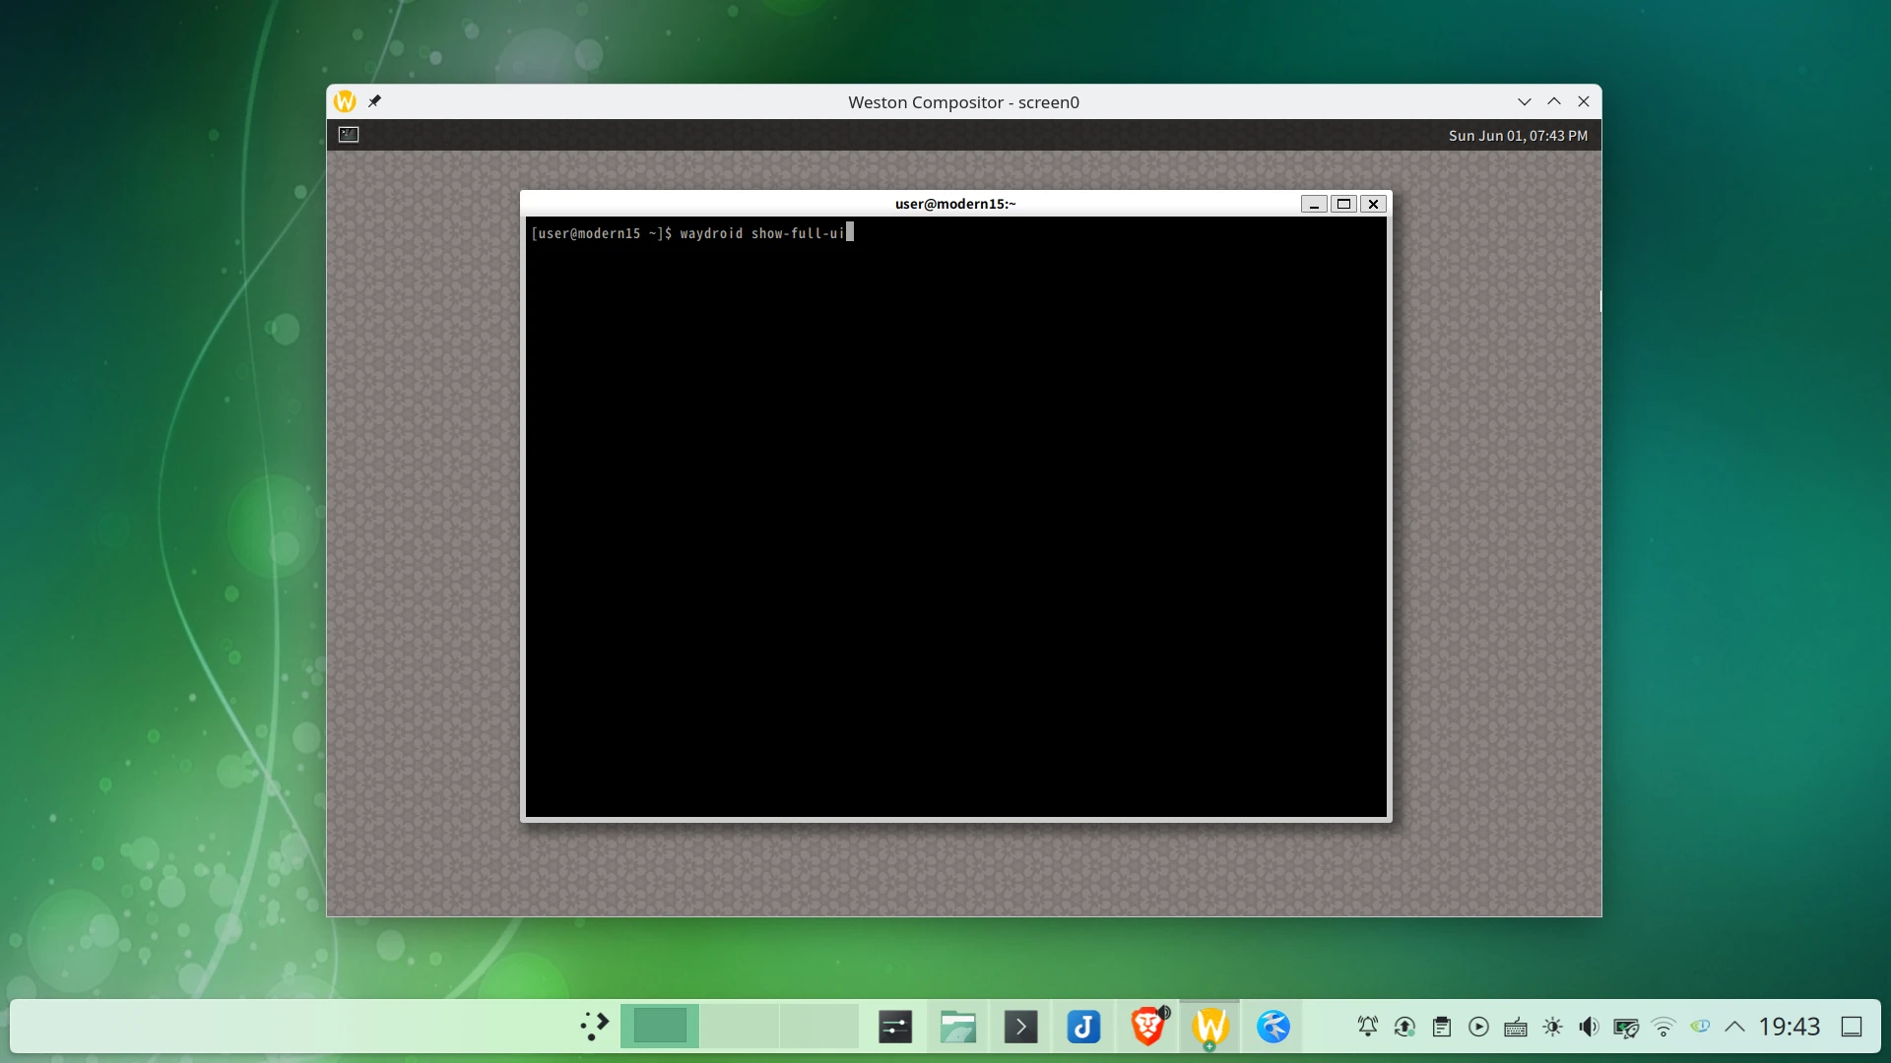Switch to the third virtual desktop
This screenshot has width=1891, height=1063.
pyautogui.click(x=818, y=1027)
